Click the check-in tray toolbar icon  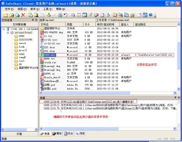pyautogui.click(x=60, y=15)
